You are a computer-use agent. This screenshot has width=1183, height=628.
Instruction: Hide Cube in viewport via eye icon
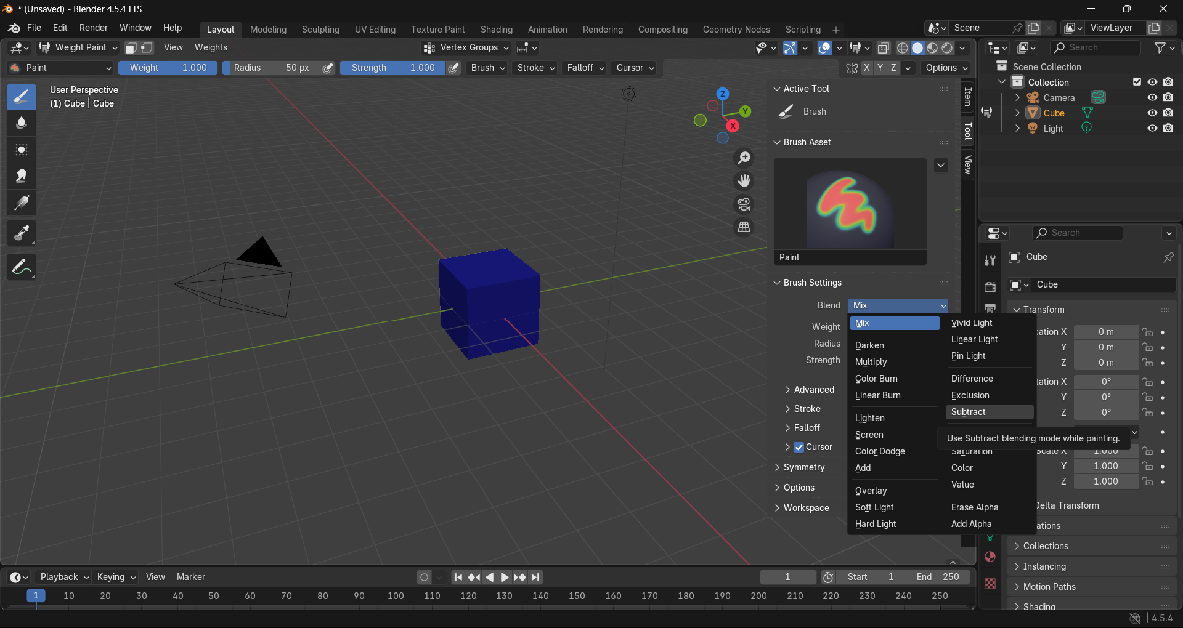1152,113
